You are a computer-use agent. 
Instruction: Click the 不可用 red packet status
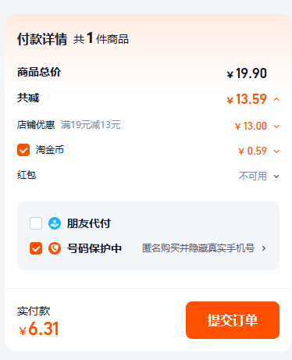point(253,176)
